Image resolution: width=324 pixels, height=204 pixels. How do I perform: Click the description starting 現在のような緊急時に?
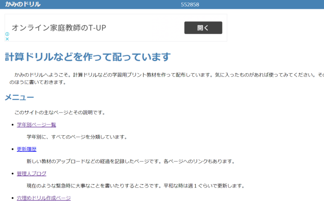click(x=136, y=186)
